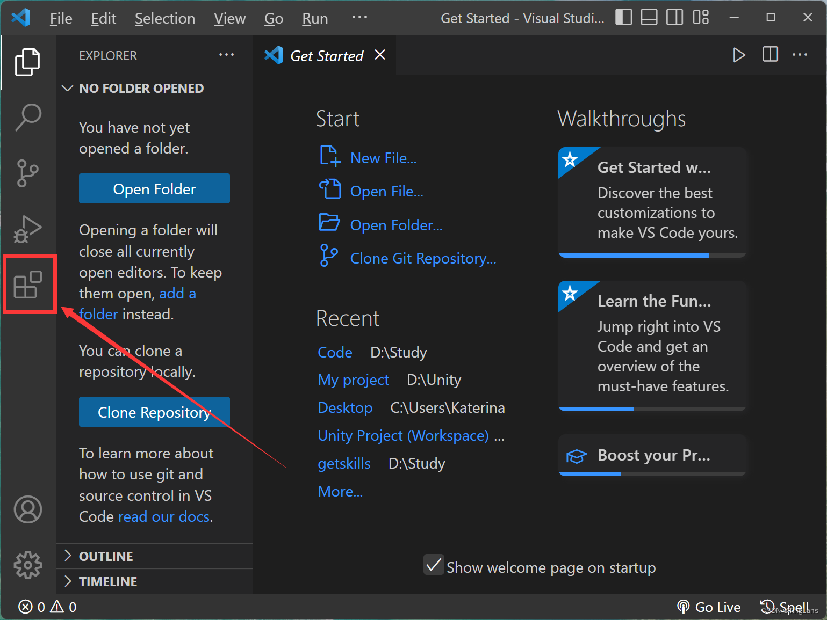The width and height of the screenshot is (827, 620).
Task: Expand the TIMELINE section
Action: click(x=155, y=581)
